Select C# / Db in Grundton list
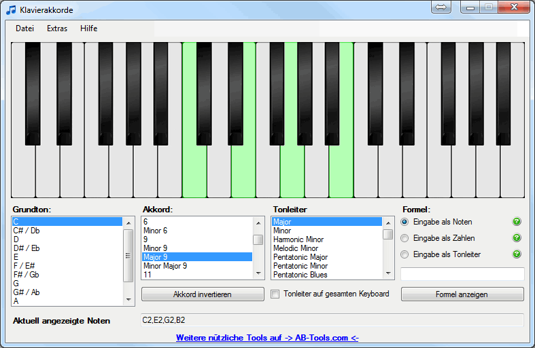 [67, 231]
